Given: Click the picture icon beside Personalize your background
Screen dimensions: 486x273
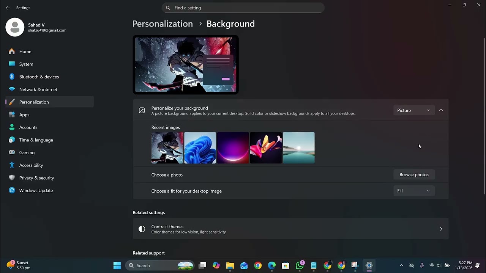Looking at the screenshot, I should 142,110.
